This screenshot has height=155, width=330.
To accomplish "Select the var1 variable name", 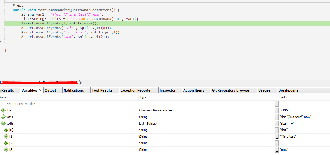I will (10, 117).
